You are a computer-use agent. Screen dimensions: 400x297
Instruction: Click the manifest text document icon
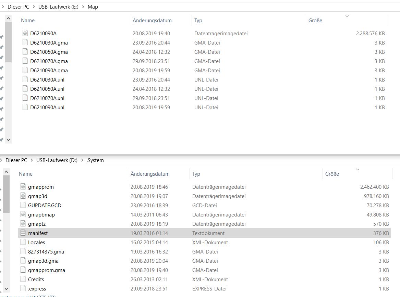(x=23, y=233)
